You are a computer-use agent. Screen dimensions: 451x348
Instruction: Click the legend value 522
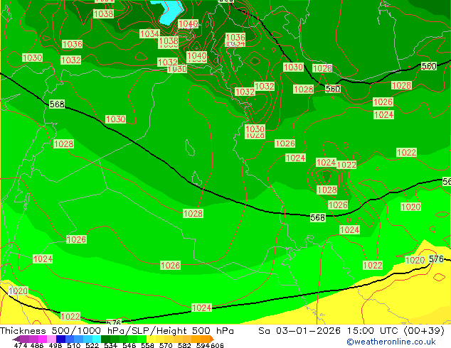click(x=92, y=345)
